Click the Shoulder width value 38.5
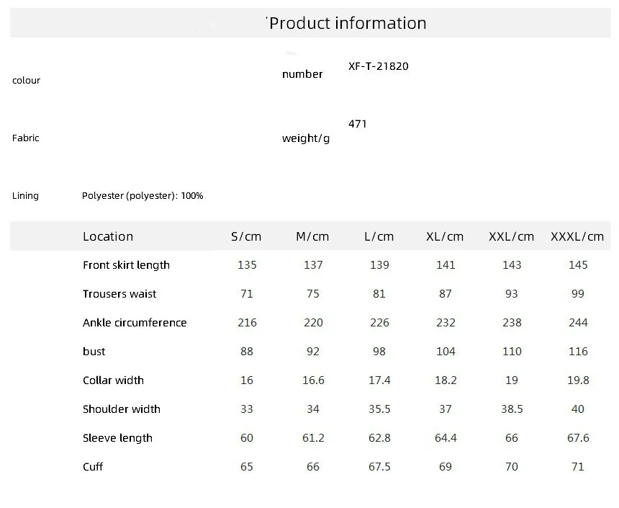 tap(512, 409)
